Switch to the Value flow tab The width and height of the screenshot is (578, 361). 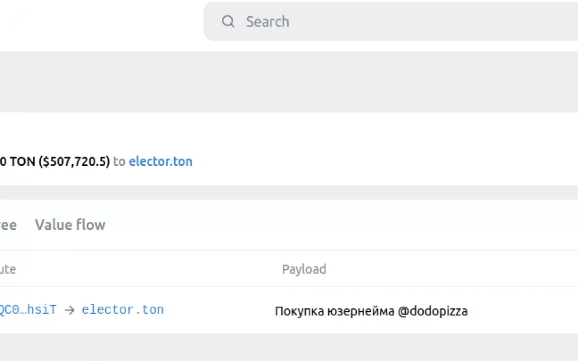70,225
